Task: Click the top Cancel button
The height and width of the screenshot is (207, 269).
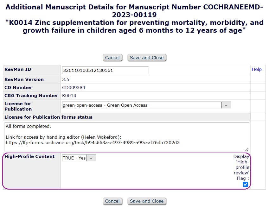Action: point(112,58)
